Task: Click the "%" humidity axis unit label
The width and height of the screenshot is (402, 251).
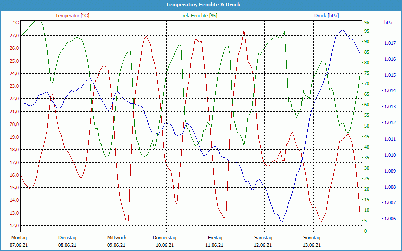Action: click(367, 23)
